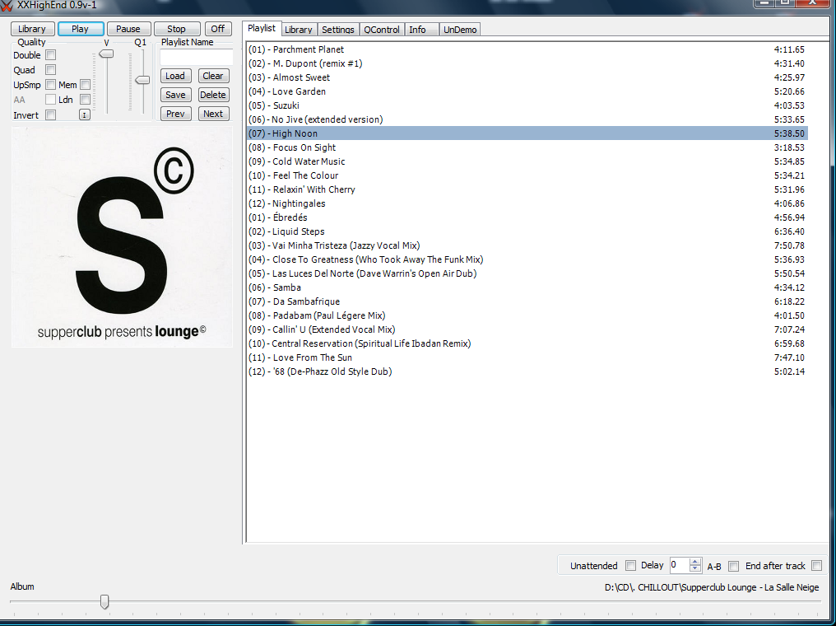This screenshot has width=836, height=626.
Task: Select track Relaxin' With Cherry
Action: click(527, 189)
